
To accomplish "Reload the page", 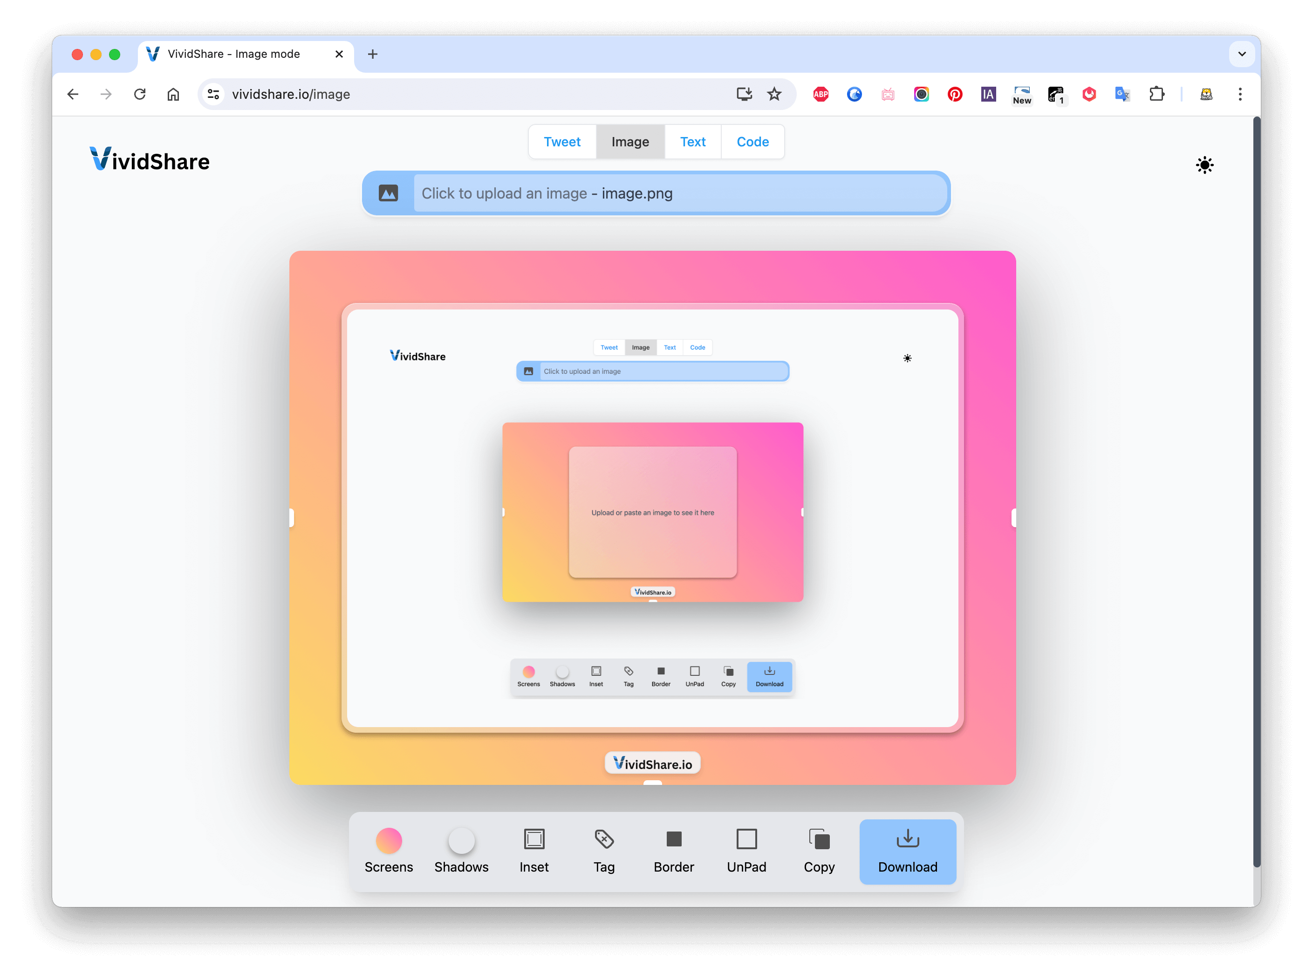I will (140, 94).
